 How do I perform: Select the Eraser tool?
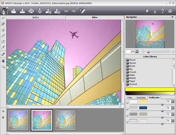[3, 24]
